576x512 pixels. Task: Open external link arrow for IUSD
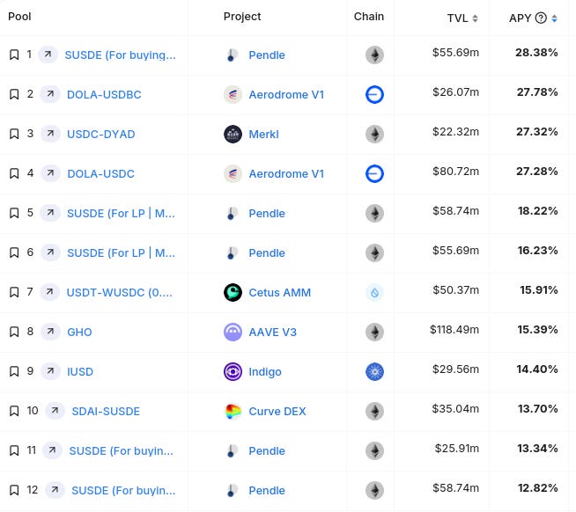[x=50, y=371]
